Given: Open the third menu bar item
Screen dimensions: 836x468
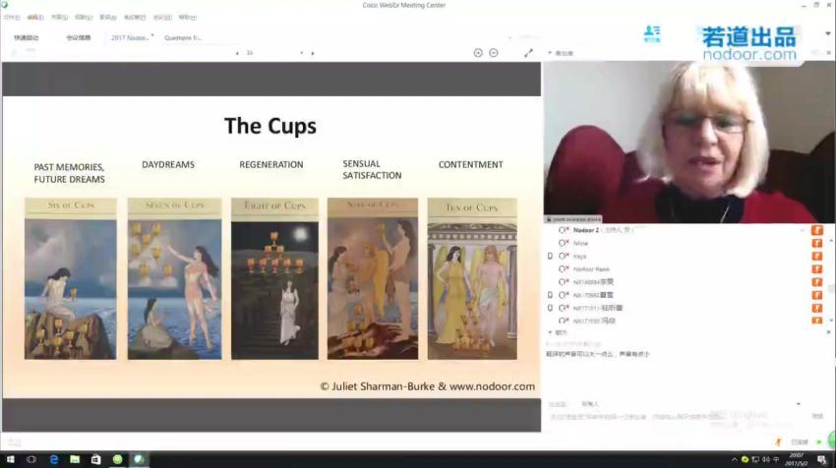Looking at the screenshot, I should point(59,18).
